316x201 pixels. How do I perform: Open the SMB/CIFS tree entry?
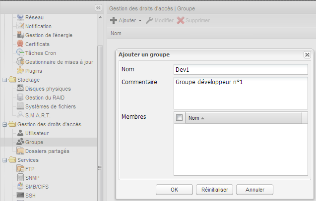[37, 187]
